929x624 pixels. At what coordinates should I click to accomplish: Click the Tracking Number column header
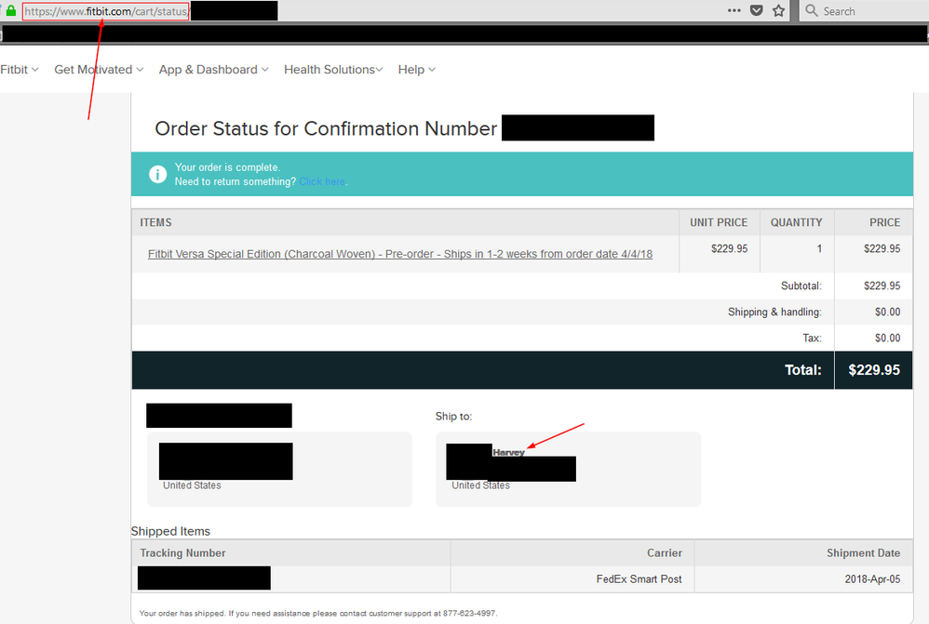pyautogui.click(x=182, y=553)
